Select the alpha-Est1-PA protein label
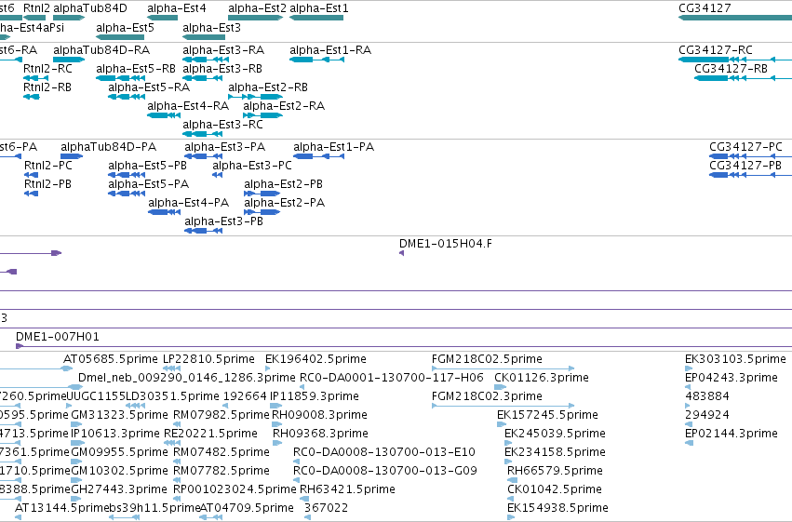 (333, 147)
